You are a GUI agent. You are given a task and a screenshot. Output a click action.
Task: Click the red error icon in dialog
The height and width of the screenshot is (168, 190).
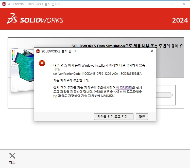coord(42,63)
